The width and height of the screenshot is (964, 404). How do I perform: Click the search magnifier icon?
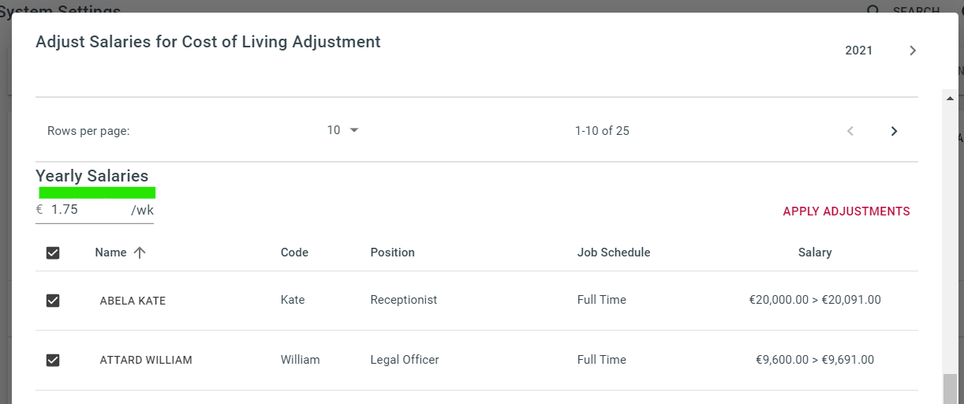click(872, 11)
